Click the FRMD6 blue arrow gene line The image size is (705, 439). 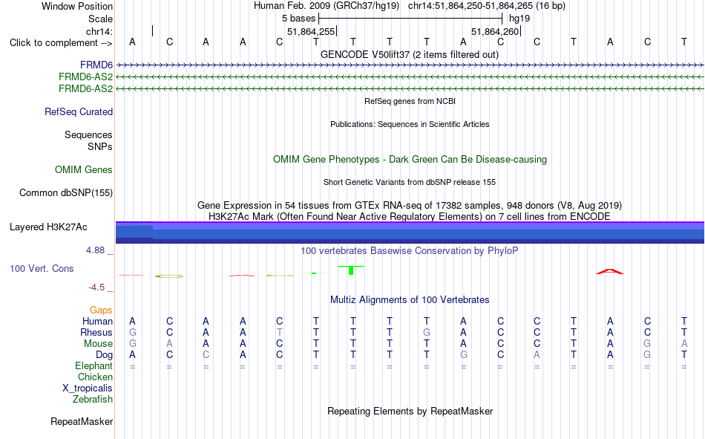(410, 65)
